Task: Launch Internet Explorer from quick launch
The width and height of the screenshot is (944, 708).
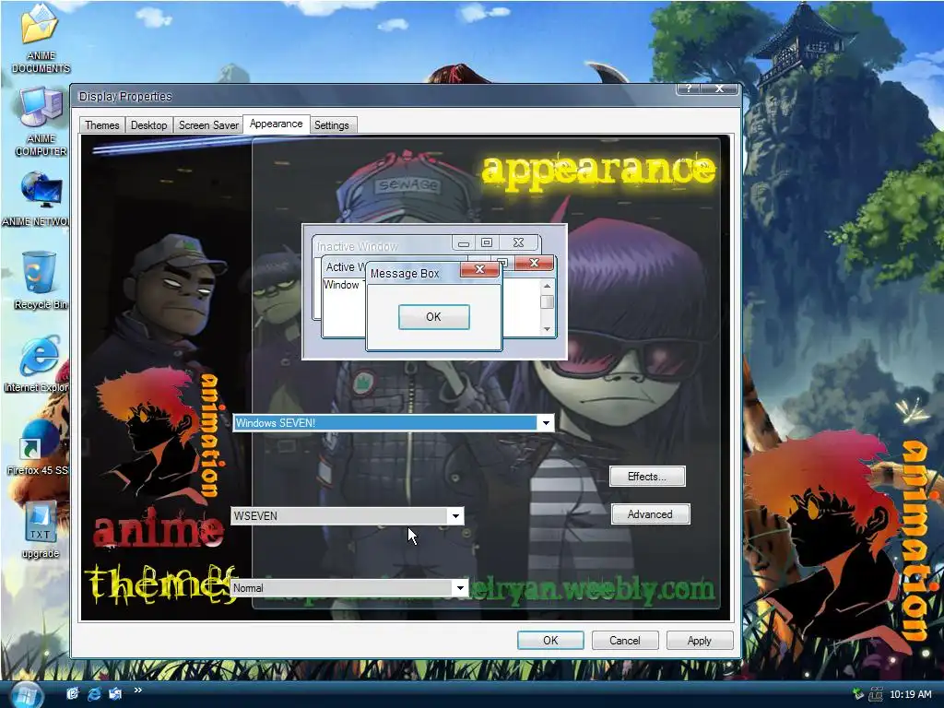Action: (94, 693)
